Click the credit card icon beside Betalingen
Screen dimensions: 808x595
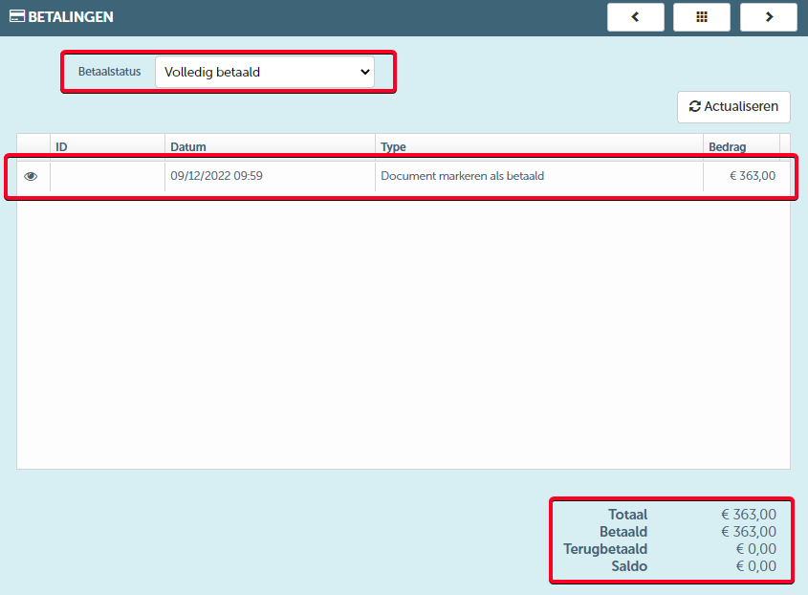click(17, 16)
